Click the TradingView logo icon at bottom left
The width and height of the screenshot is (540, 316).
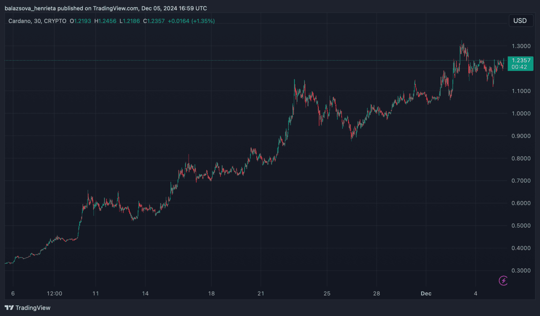coord(9,308)
